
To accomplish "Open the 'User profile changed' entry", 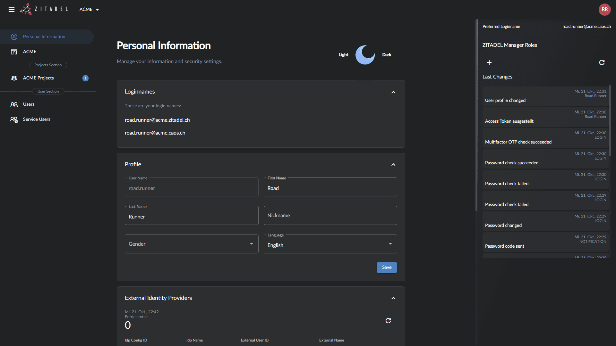I will click(545, 96).
